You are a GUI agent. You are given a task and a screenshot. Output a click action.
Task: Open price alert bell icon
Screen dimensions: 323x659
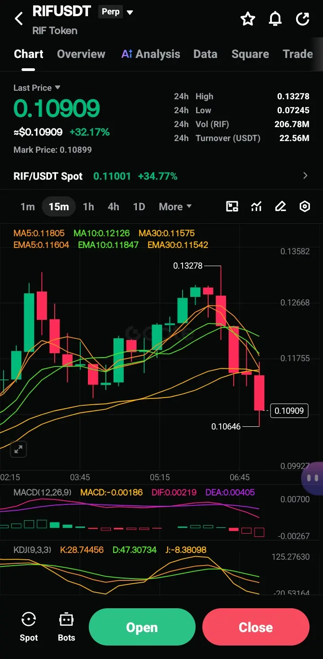pos(275,19)
